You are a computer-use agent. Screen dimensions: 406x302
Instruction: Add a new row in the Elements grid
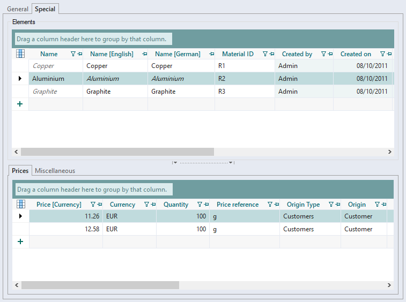pyautogui.click(x=20, y=104)
